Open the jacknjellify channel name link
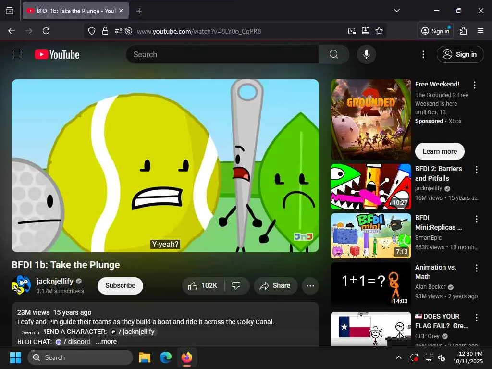The image size is (492, 369). click(x=55, y=281)
